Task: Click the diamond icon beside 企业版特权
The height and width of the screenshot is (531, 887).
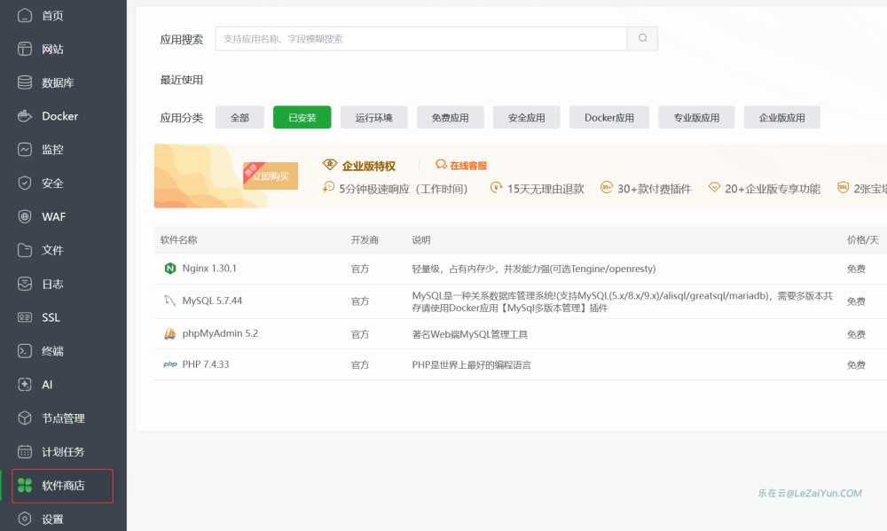Action: 330,165
